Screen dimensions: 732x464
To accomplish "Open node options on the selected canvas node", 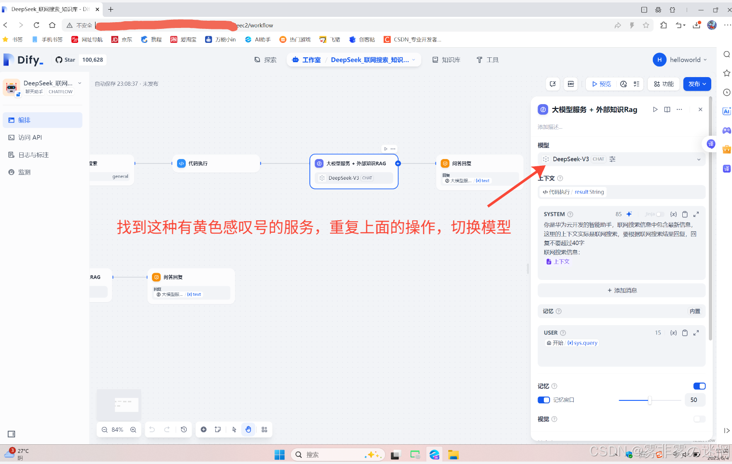I will (393, 149).
